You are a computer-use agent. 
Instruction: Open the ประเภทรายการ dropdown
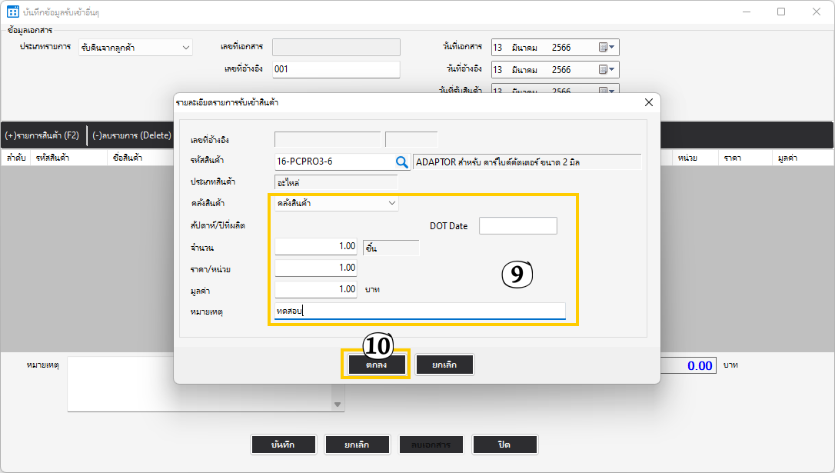coord(186,48)
